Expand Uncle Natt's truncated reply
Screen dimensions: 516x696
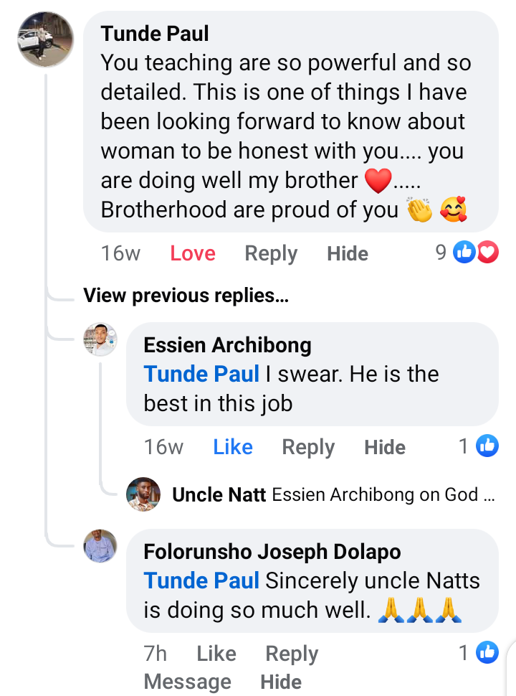(383, 494)
